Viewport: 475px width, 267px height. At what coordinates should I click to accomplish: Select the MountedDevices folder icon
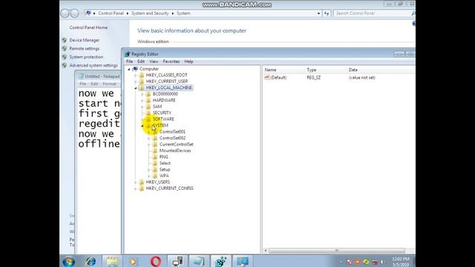(x=155, y=151)
